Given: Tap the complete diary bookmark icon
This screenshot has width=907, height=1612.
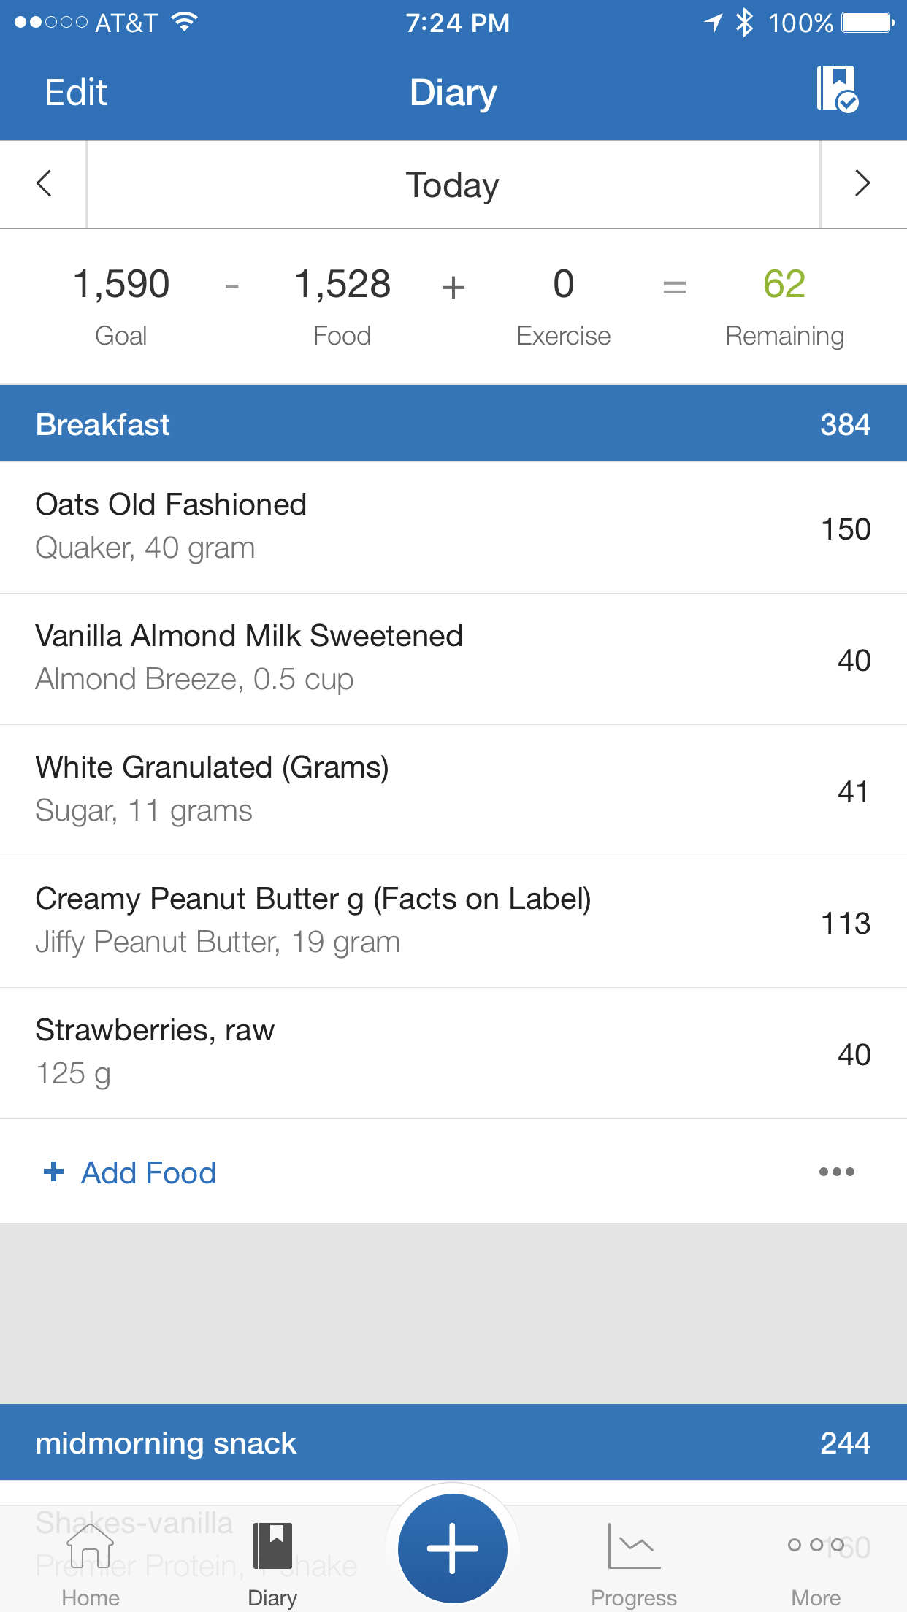Looking at the screenshot, I should click(837, 90).
